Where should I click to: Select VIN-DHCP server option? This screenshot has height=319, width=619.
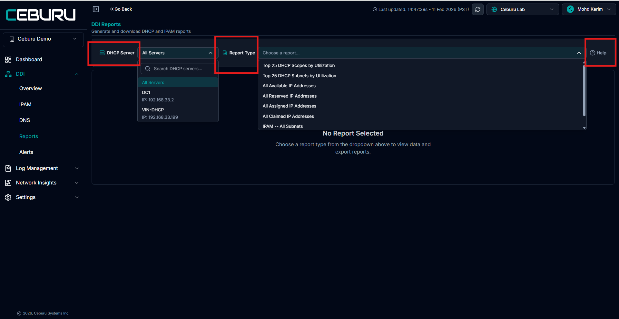(x=178, y=113)
